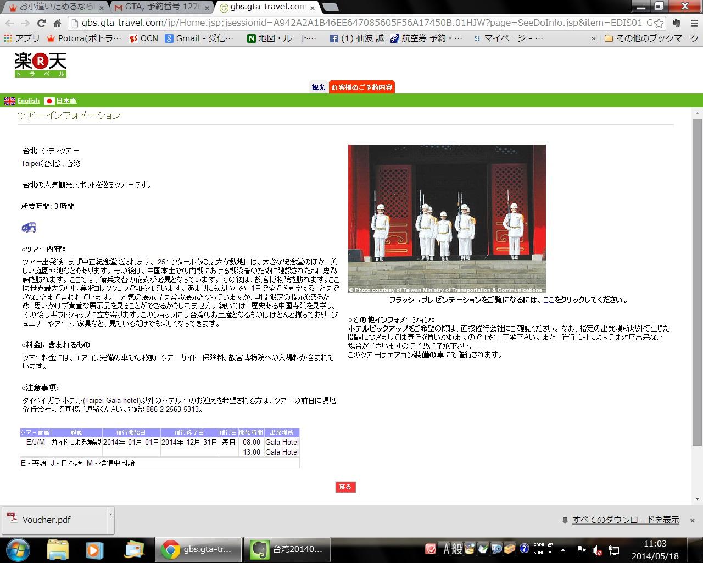This screenshot has height=563, width=703.
Task: Open the Evernote extension icon in toolbar
Action: [677, 24]
